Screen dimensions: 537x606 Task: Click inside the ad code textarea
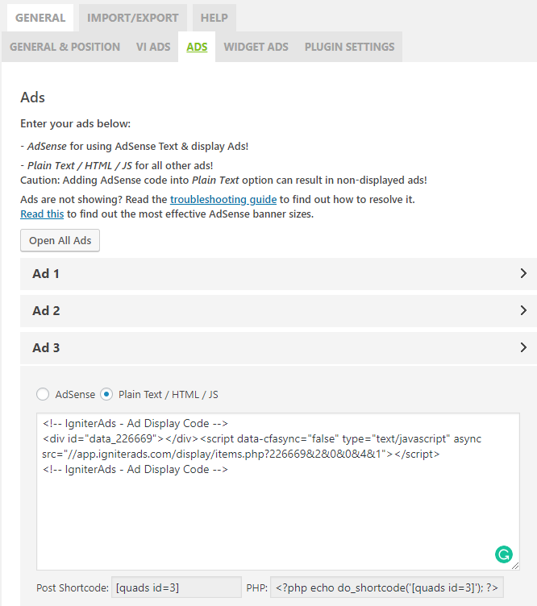(x=278, y=492)
